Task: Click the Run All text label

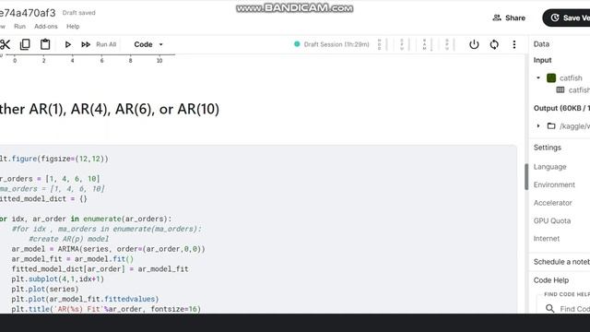Action: (x=106, y=44)
